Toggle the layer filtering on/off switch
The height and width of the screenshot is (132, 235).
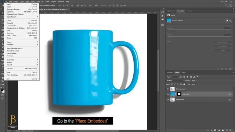tap(198, 77)
